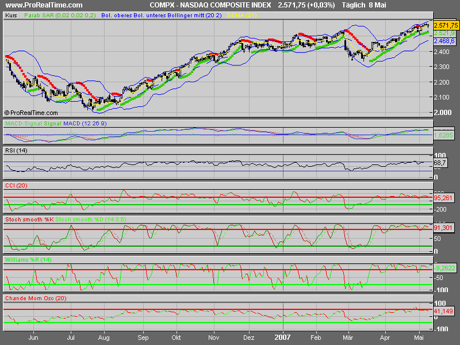Click the 2.000 price axis label
Viewport: 460px width, 345px height.
pyautogui.click(x=442, y=112)
